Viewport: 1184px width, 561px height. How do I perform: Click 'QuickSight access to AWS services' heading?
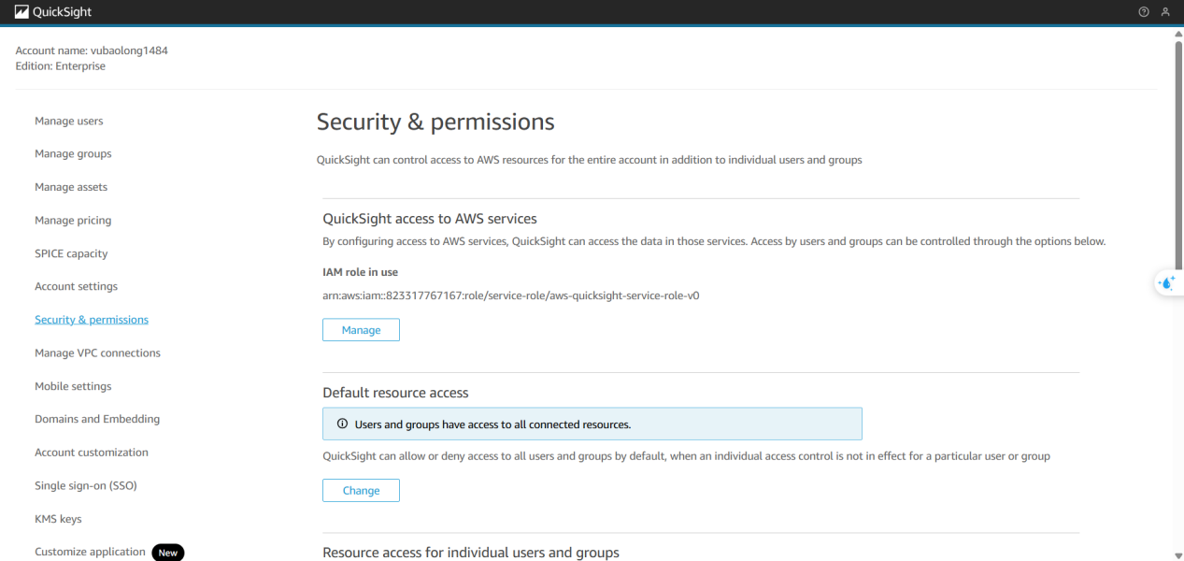point(430,219)
